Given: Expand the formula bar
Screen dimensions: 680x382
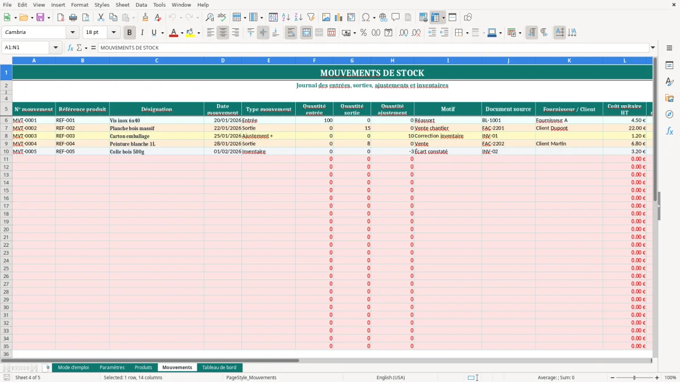Looking at the screenshot, I should pos(653,48).
